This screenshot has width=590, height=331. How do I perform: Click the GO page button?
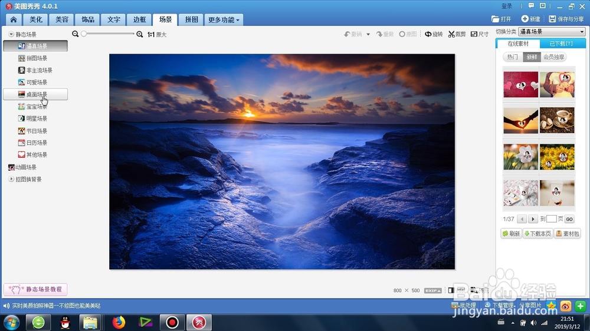click(x=569, y=219)
